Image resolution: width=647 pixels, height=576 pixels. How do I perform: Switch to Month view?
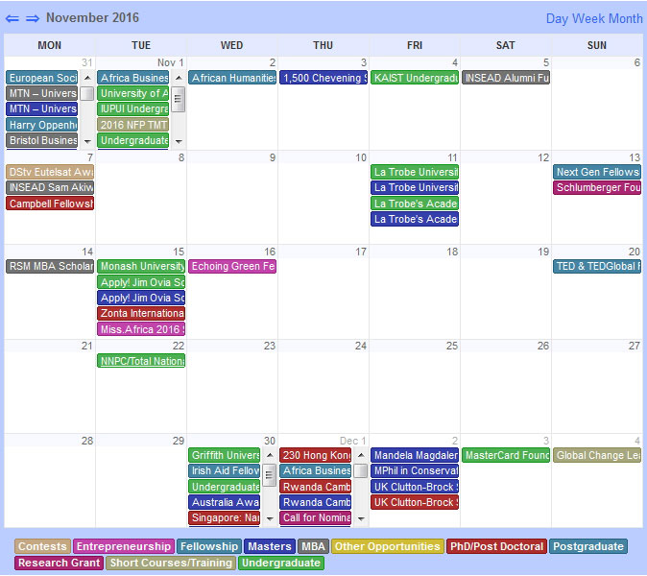(626, 18)
